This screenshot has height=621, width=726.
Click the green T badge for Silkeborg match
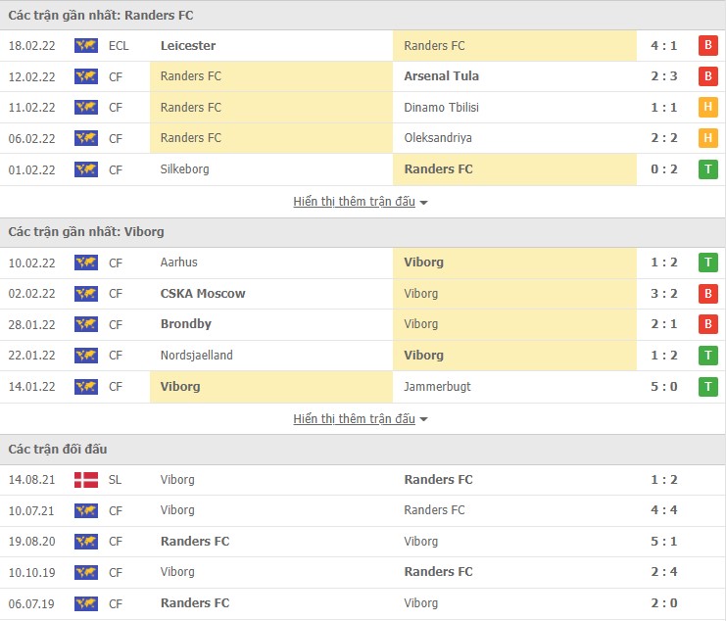pos(707,169)
